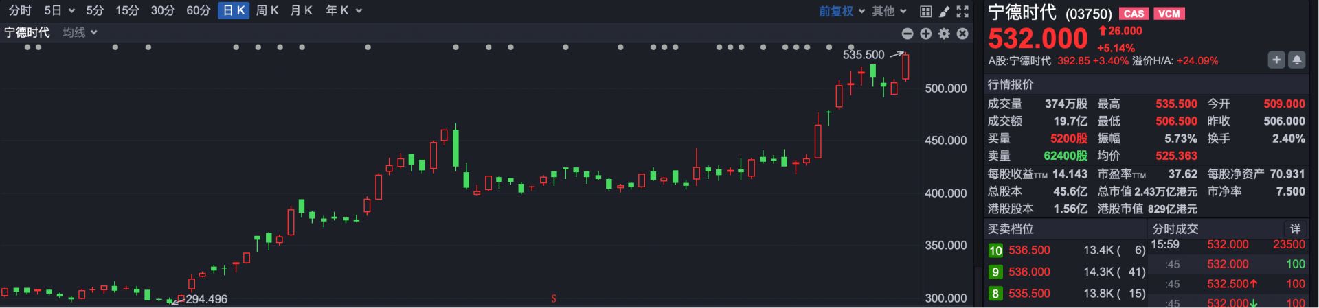Open the 60分 interval dropdown
1319x308 pixels.
tap(199, 10)
